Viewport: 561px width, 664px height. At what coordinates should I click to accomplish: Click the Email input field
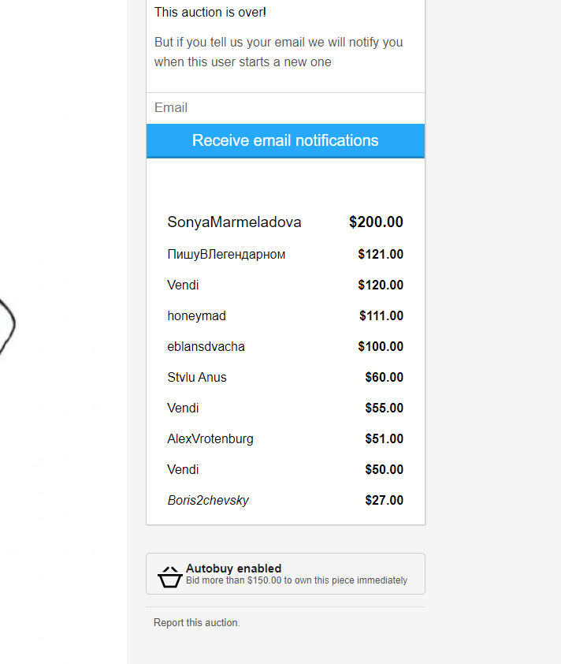[285, 108]
